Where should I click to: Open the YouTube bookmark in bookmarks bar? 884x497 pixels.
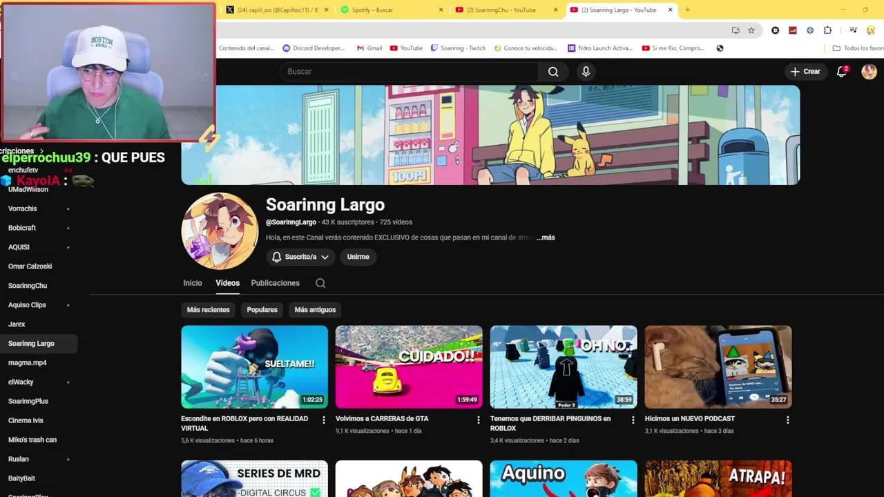coord(406,48)
